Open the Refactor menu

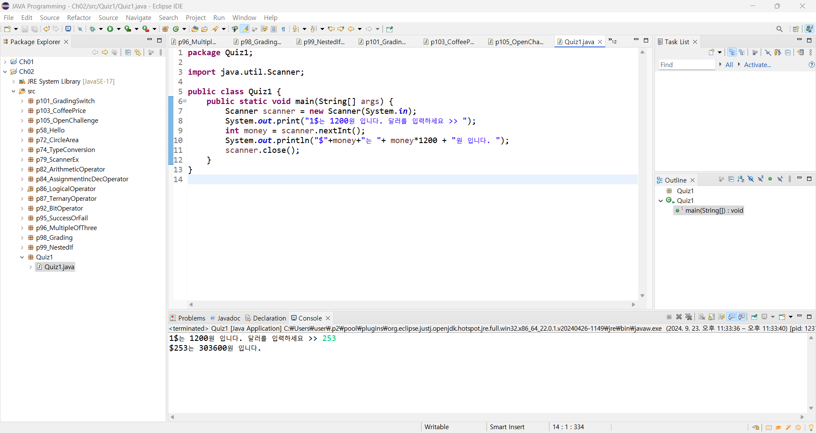[79, 17]
